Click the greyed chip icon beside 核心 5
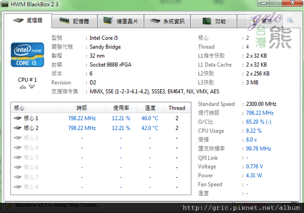304x213 pixels. [x=17, y=157]
